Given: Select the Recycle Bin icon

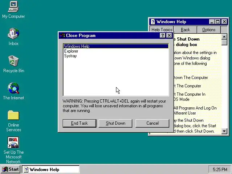Looking at the screenshot, I should click(13, 64).
